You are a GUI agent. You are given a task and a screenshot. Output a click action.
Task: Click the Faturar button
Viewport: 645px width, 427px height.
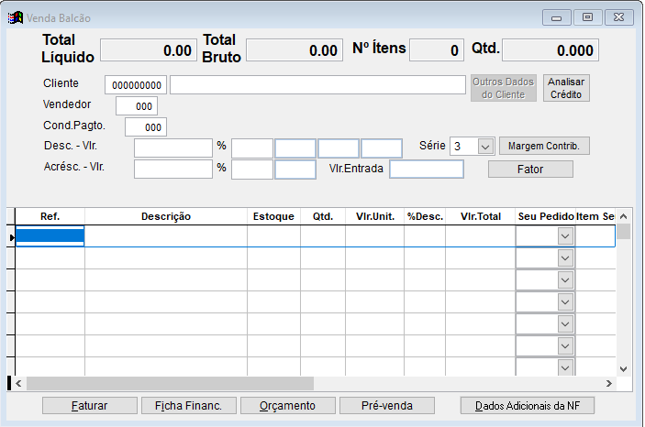(90, 406)
